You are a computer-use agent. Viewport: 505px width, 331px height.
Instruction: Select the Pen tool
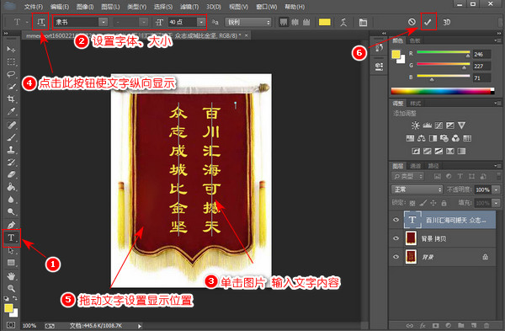click(x=11, y=225)
